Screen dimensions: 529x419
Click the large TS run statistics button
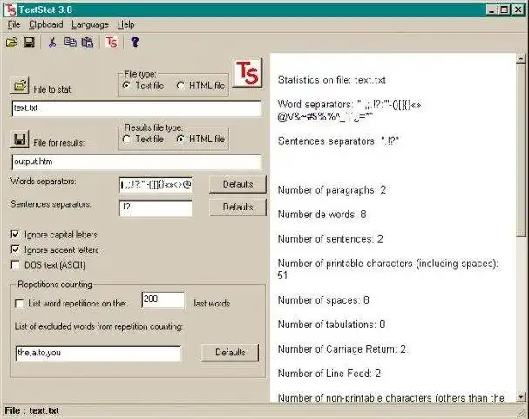pos(248,72)
